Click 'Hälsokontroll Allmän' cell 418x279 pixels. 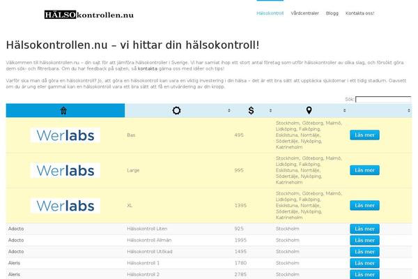tap(149, 240)
